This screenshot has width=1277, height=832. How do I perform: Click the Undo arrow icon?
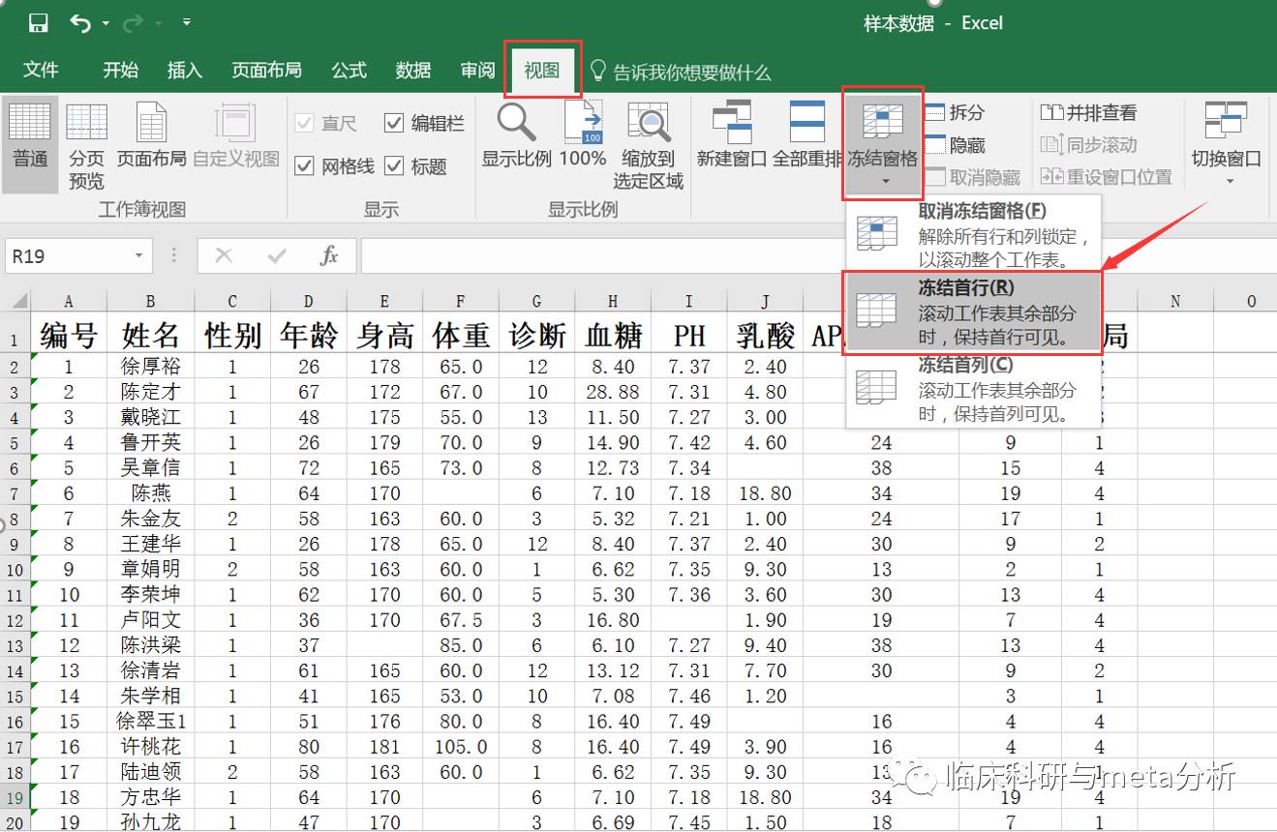click(x=81, y=22)
